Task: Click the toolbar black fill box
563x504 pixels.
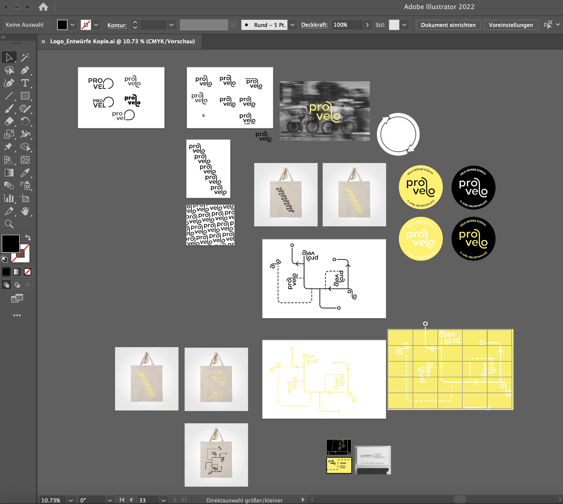Action: coord(10,243)
